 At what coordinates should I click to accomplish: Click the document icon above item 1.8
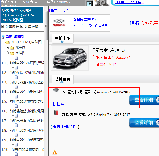coord(16,125)
